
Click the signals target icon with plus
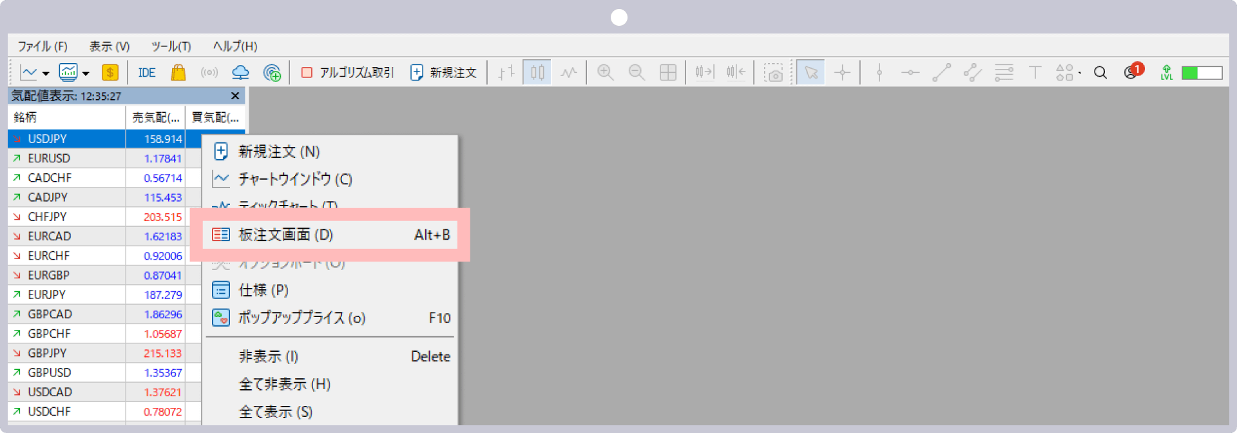[x=272, y=73]
